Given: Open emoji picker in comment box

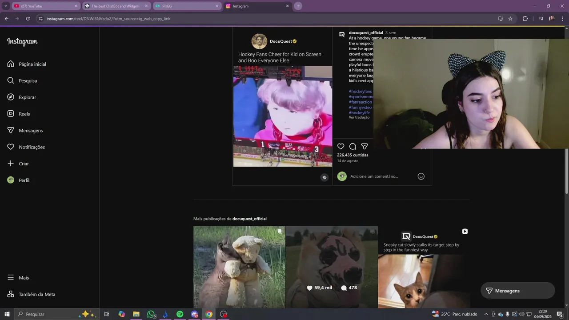Looking at the screenshot, I should pyautogui.click(x=421, y=176).
